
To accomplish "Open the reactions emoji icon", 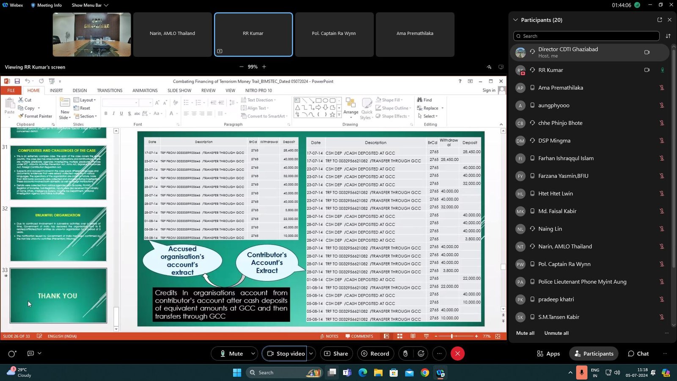I will 421,353.
